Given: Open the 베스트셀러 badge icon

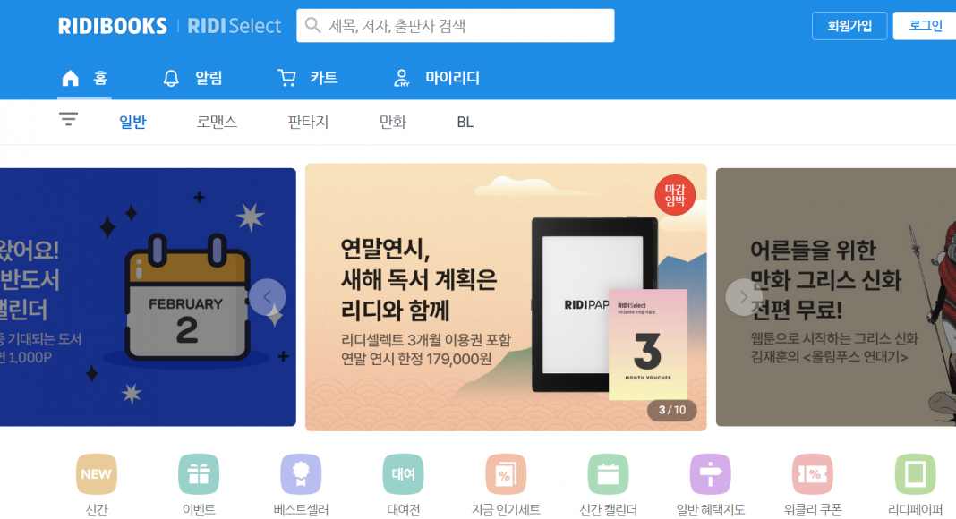Looking at the screenshot, I should [301, 474].
